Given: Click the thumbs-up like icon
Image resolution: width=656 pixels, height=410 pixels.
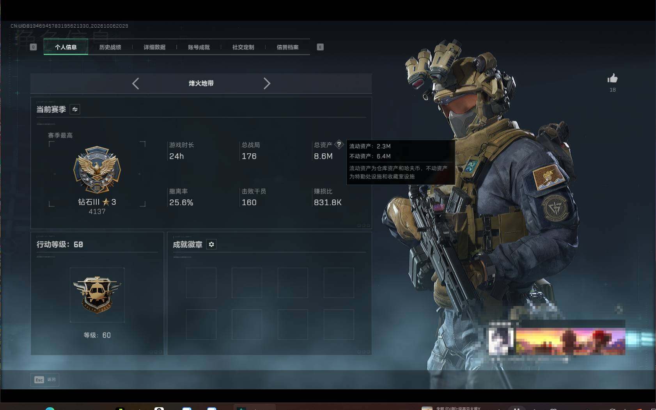Looking at the screenshot, I should (612, 78).
